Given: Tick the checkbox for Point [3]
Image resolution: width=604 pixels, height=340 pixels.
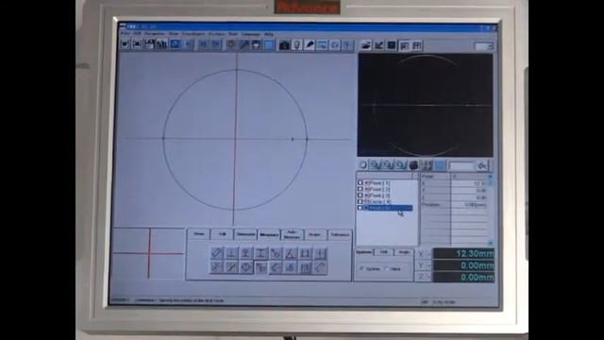Looking at the screenshot, I should [x=361, y=195].
